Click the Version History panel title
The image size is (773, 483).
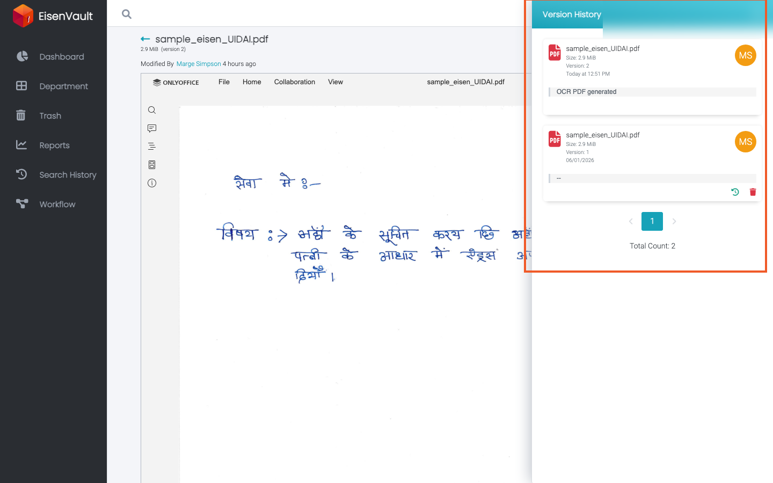point(572,14)
